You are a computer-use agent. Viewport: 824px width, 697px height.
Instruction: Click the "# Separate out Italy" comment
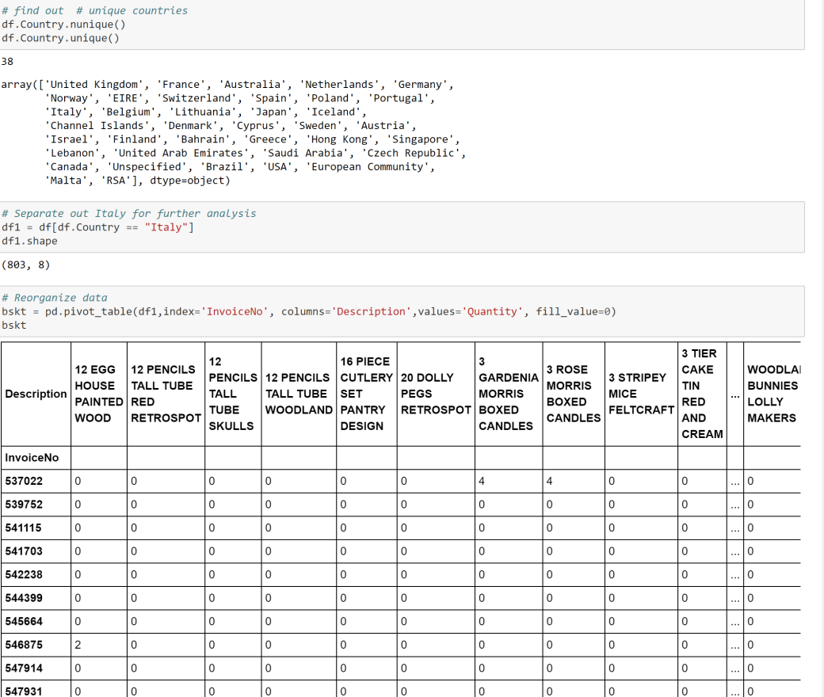(x=128, y=213)
